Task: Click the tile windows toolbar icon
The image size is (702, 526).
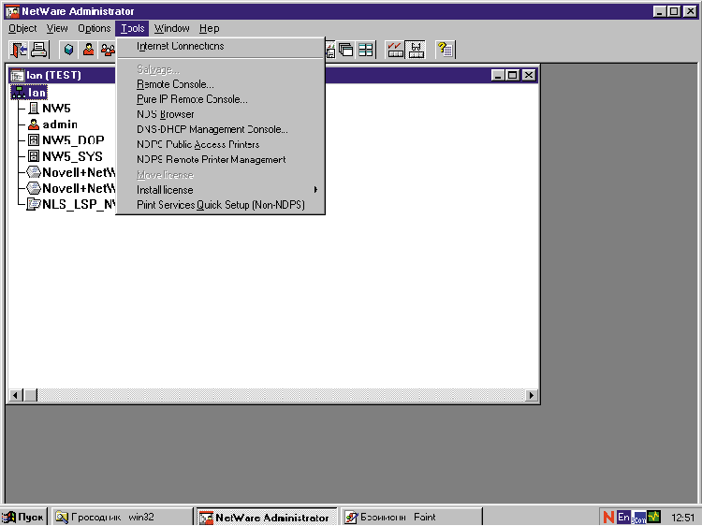Action: (x=366, y=50)
